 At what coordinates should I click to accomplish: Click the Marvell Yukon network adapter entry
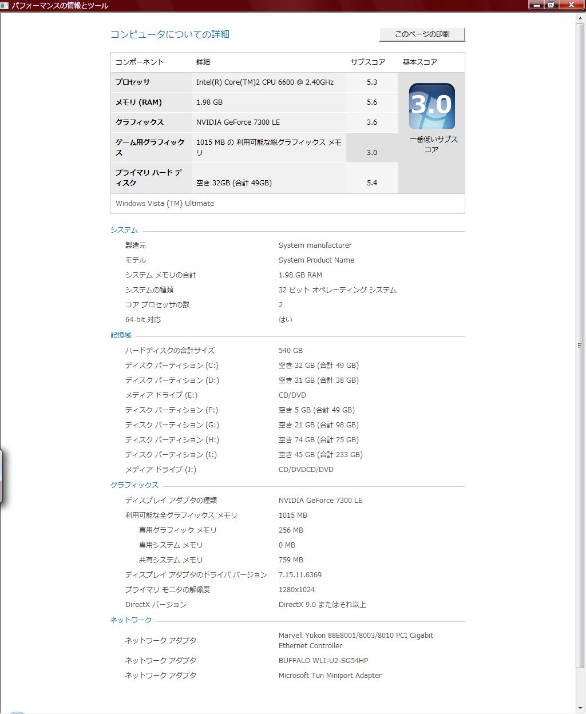355,640
